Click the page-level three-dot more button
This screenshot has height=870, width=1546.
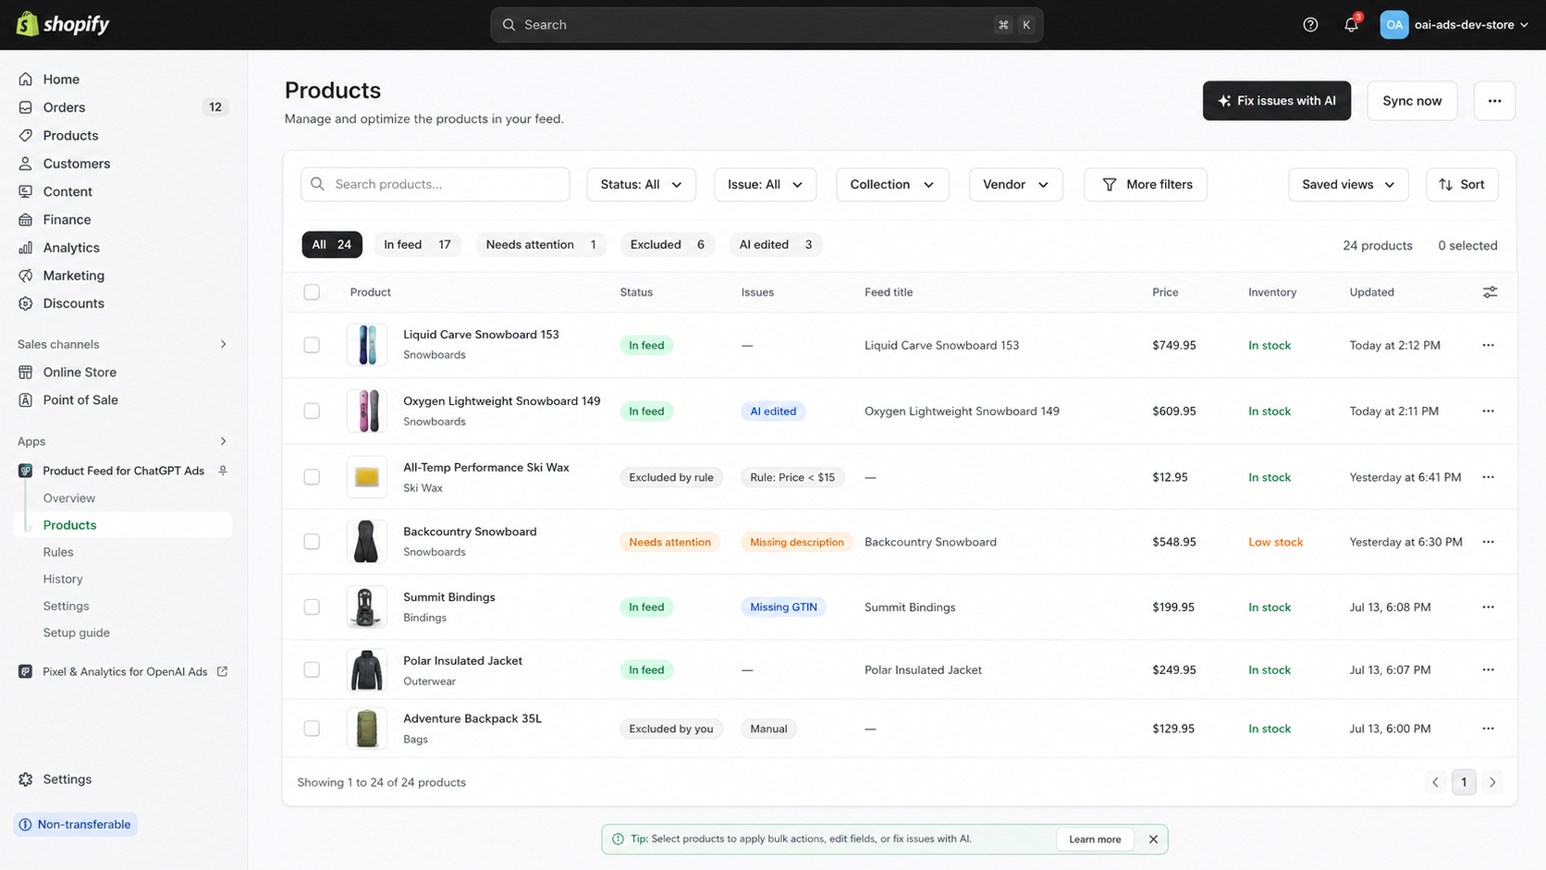click(x=1494, y=101)
